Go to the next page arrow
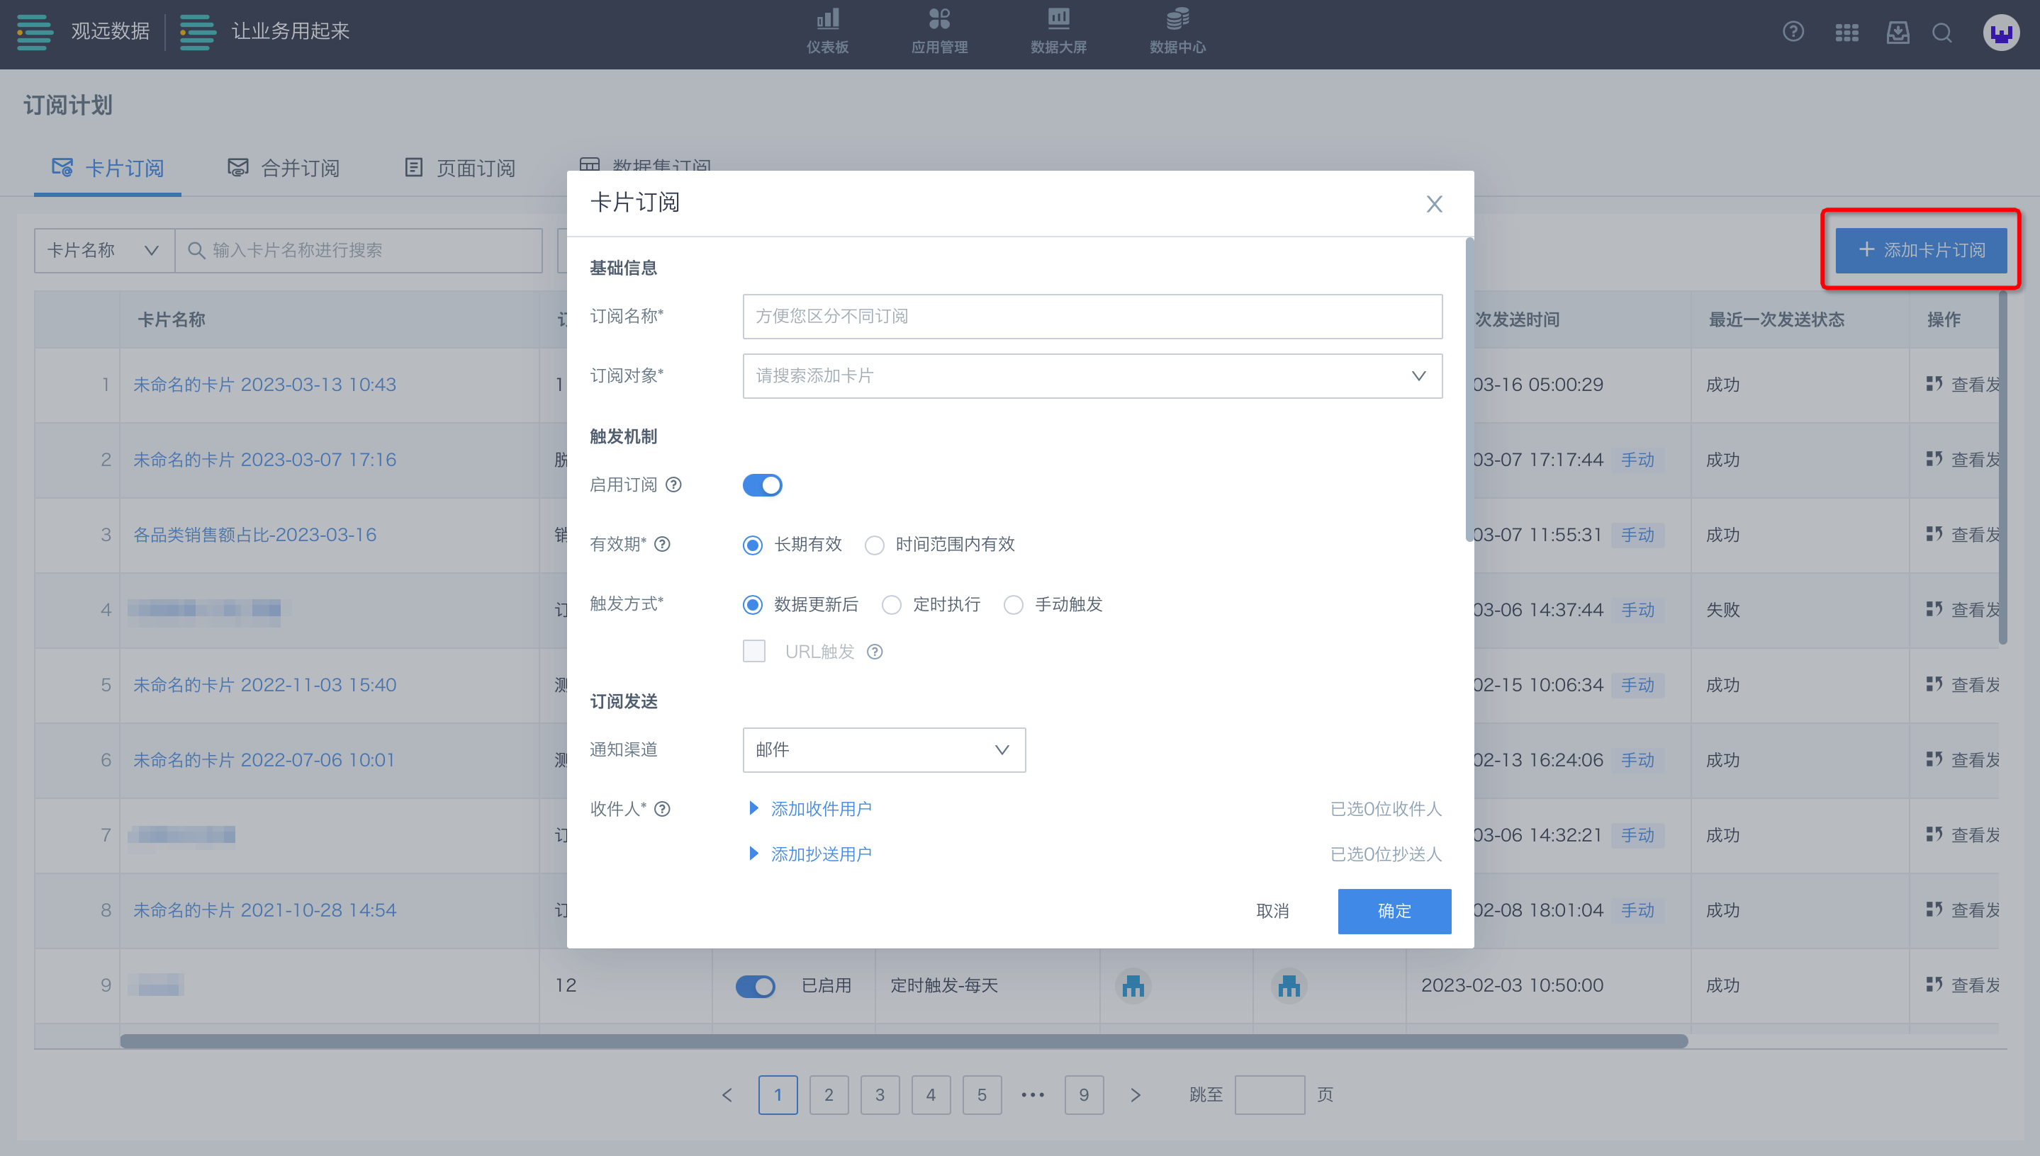The height and width of the screenshot is (1156, 2040). point(1136,1095)
